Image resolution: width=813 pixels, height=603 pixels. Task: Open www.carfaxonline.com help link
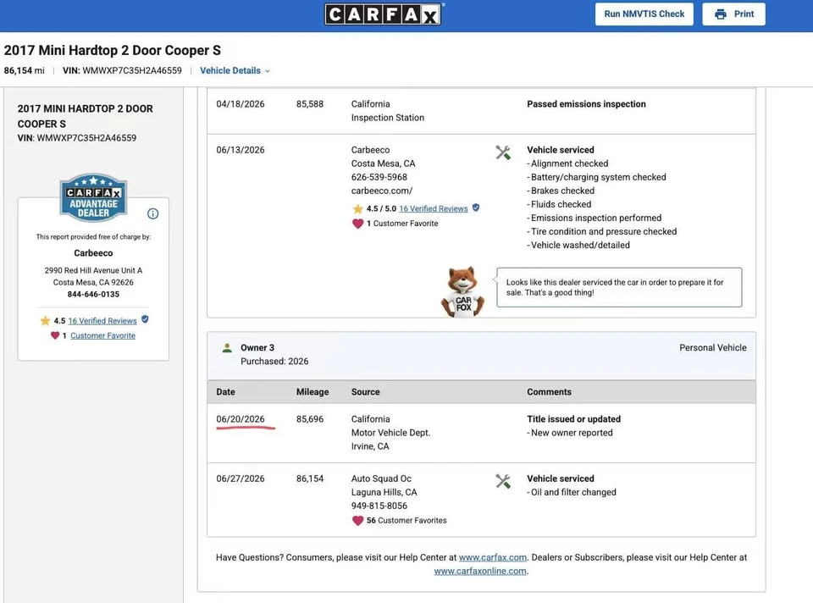(x=480, y=571)
